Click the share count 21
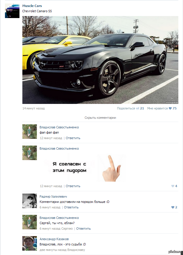This screenshot has width=183, height=255. [x=142, y=108]
